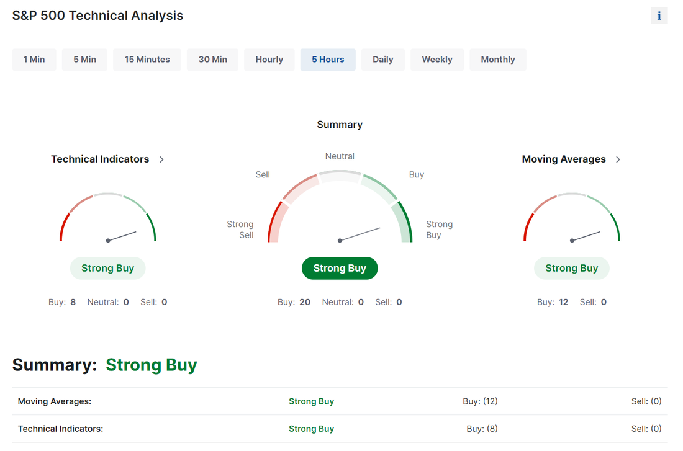
Task: Open the Weekly timeframe tab
Action: 437,60
